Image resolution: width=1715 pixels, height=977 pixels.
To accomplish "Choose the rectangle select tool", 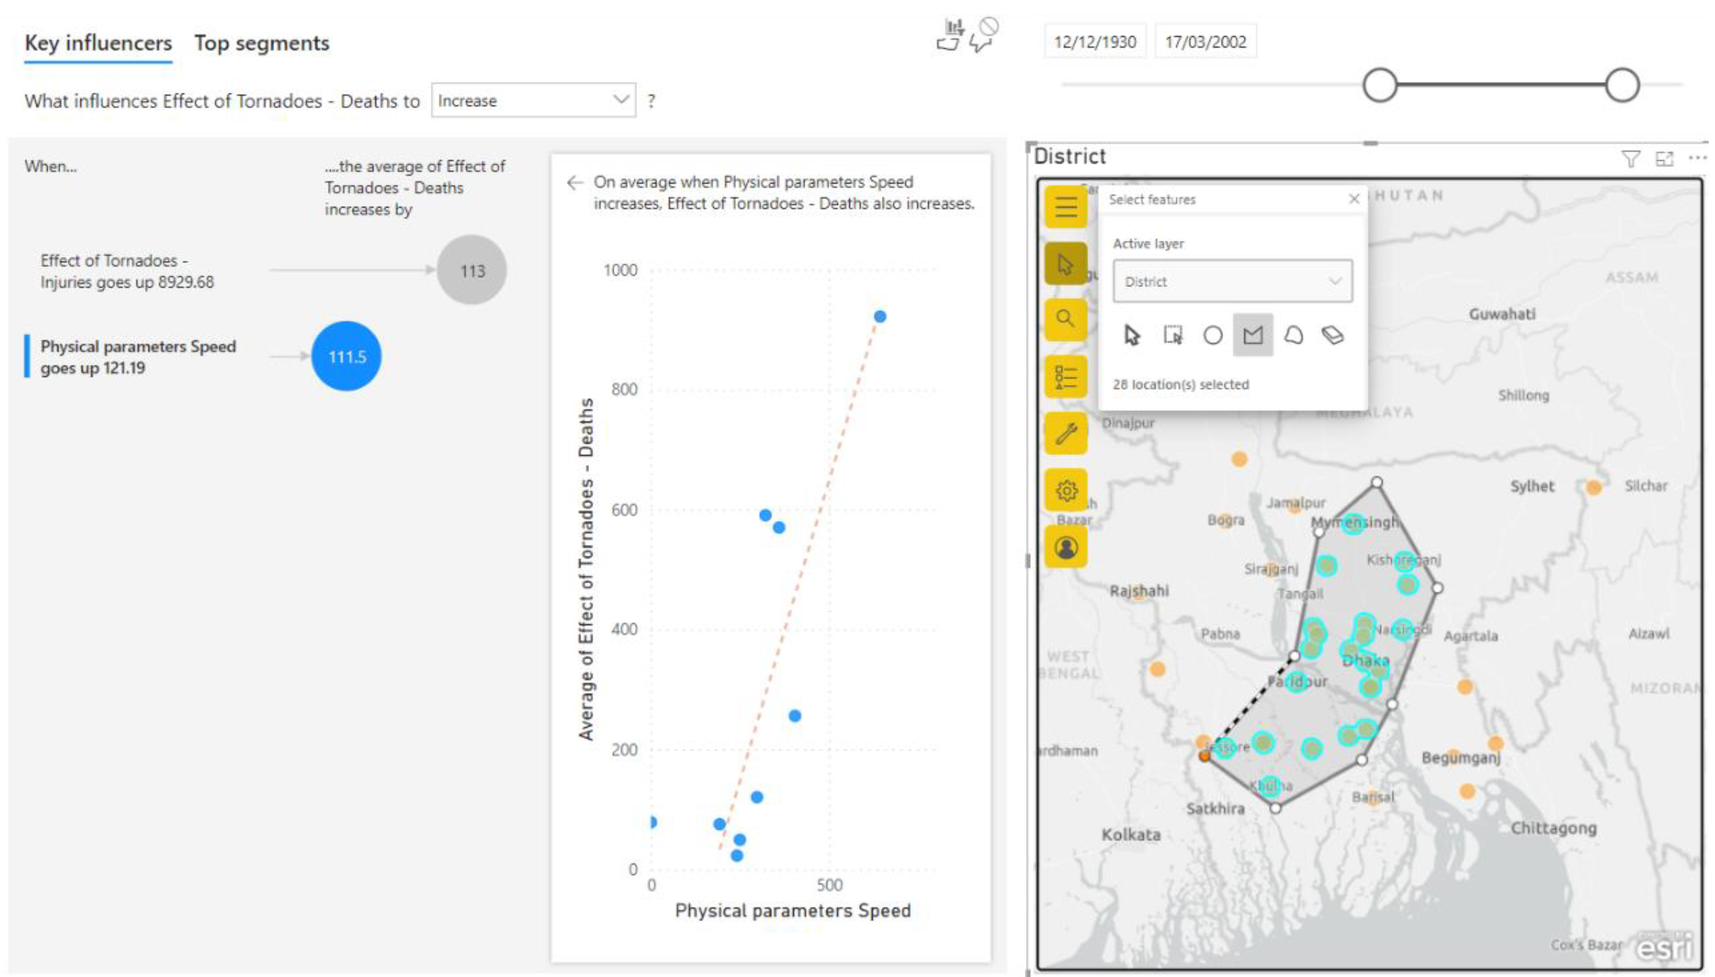I will pyautogui.click(x=1173, y=335).
